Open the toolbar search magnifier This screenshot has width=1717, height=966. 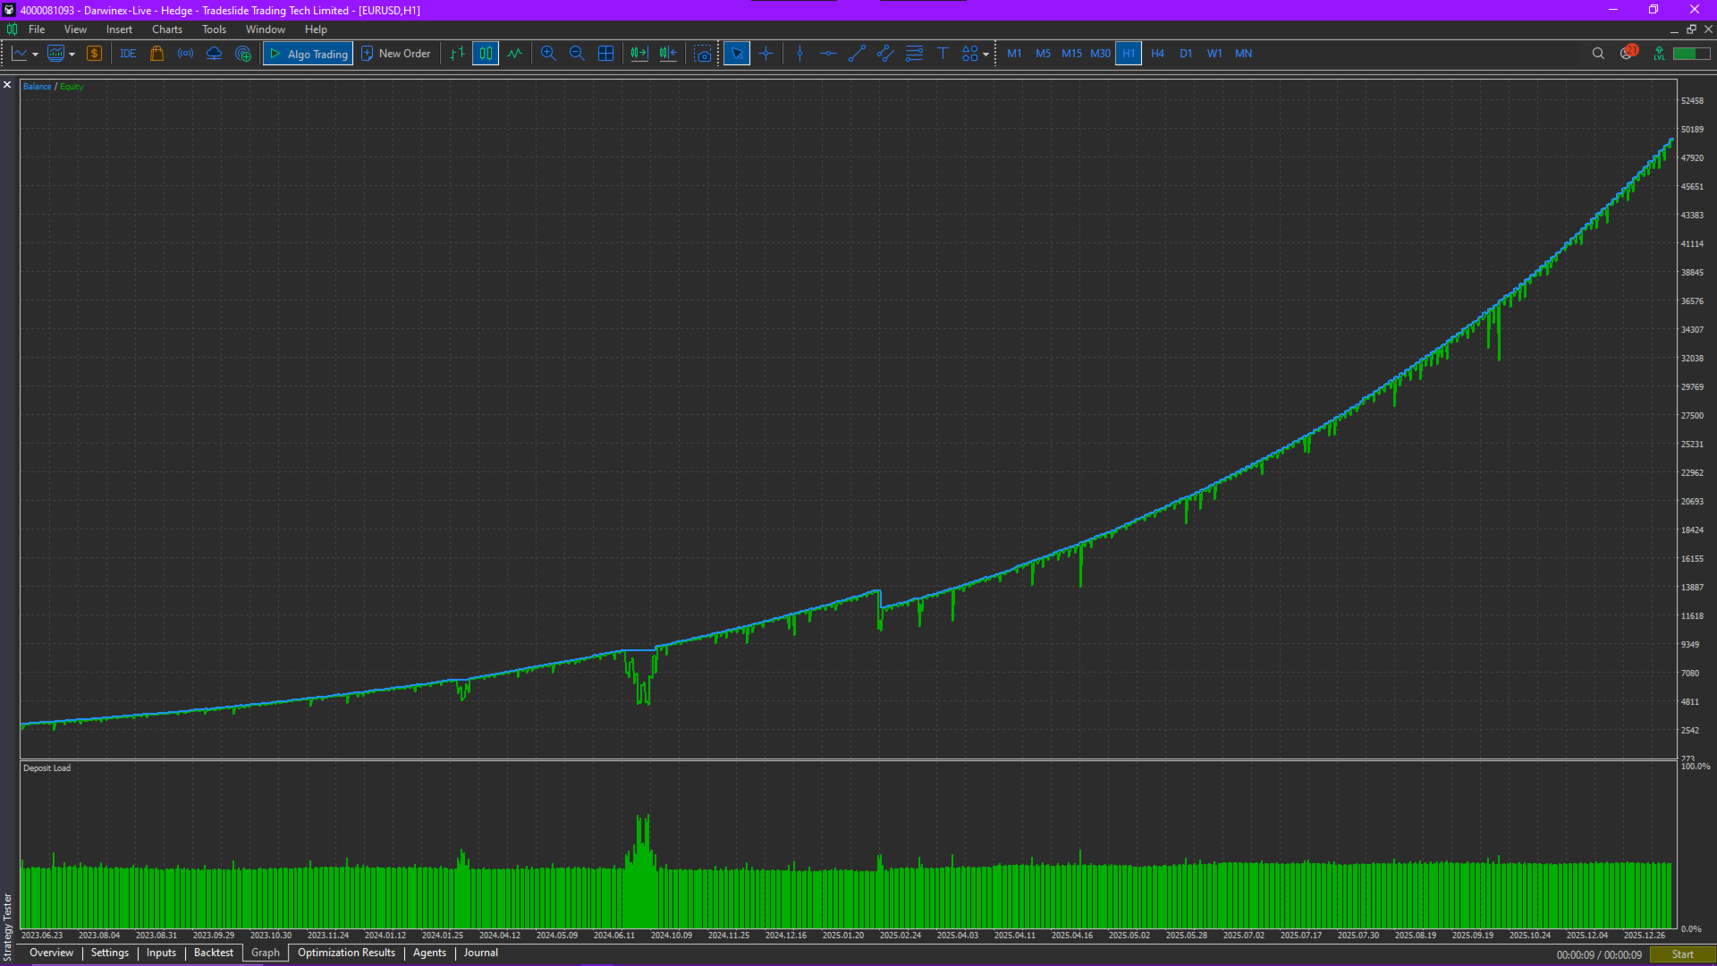(x=1598, y=54)
